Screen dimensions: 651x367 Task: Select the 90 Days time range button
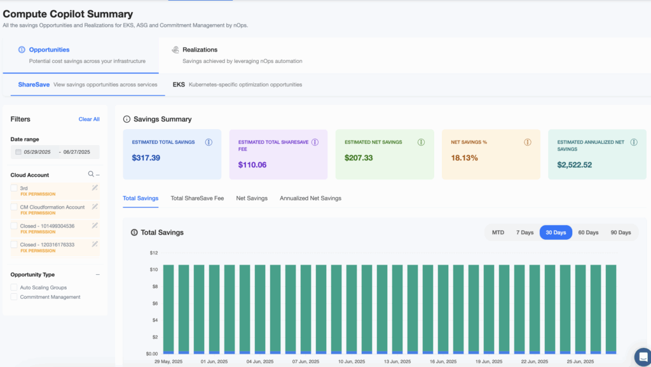tap(620, 233)
